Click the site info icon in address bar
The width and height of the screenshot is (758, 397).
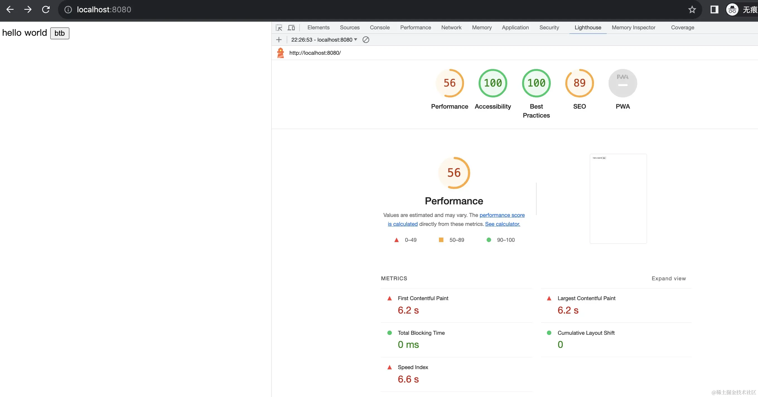click(68, 9)
